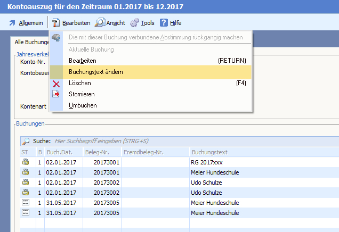Click the Bearbeiten toolbar menu
The height and width of the screenshot is (232, 339).
coord(71,23)
